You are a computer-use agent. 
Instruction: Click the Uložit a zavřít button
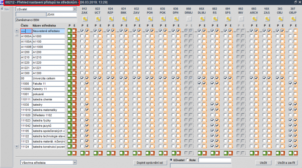(x=286, y=163)
